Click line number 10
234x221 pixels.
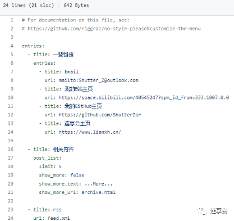(x=11, y=97)
